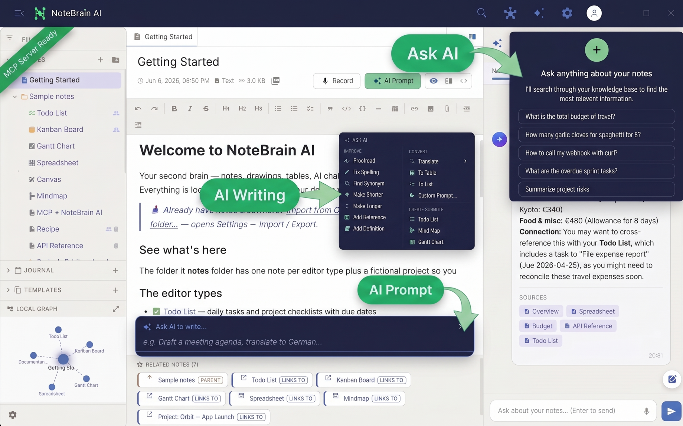Open the user profile avatar
Viewport: 683px width, 426px height.
click(x=594, y=13)
